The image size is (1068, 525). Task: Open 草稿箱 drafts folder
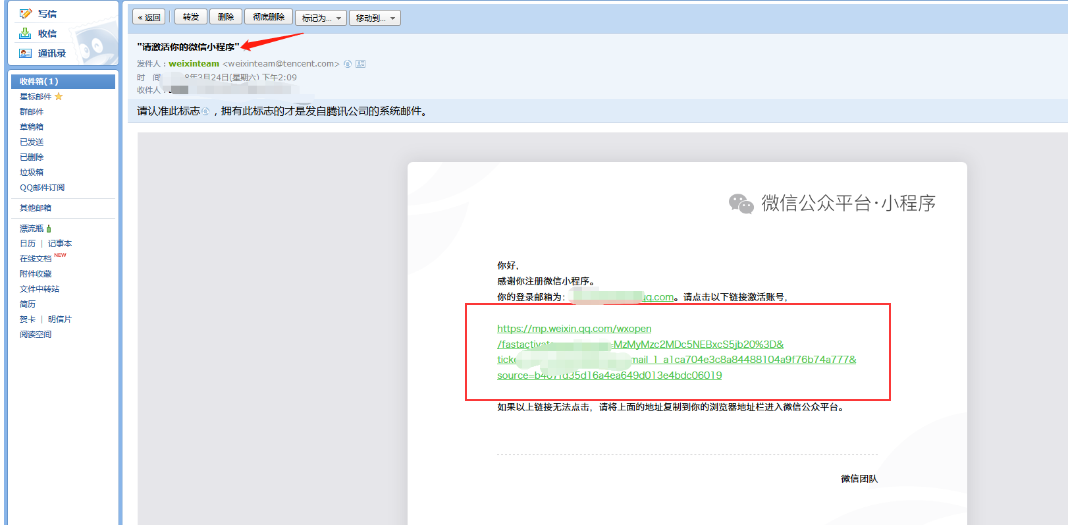point(32,127)
